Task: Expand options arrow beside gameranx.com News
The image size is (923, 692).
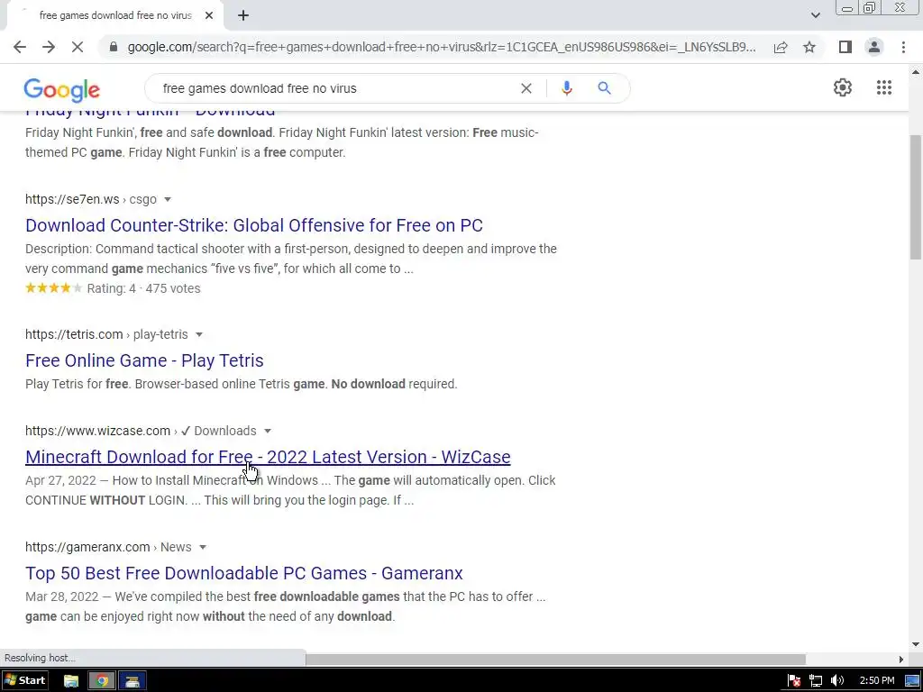Action: click(203, 547)
